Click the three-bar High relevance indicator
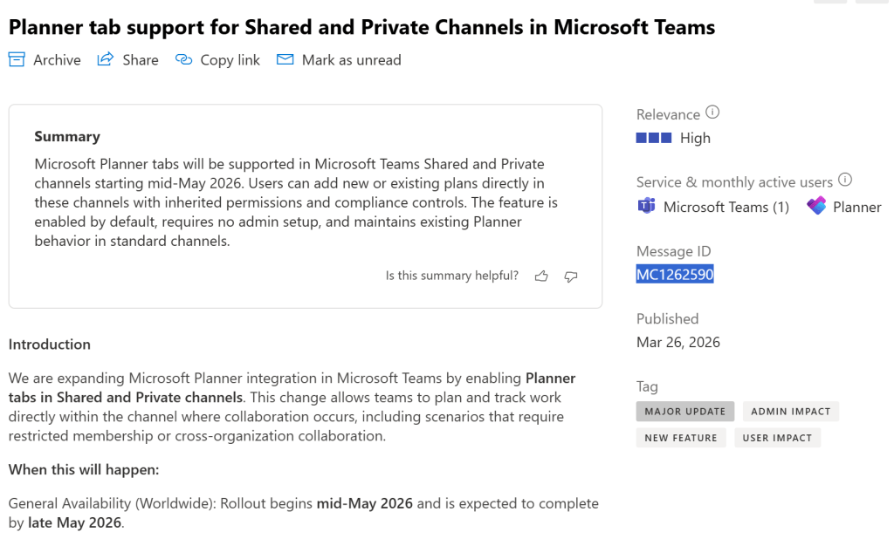Screen dimensions: 894x539 [654, 138]
